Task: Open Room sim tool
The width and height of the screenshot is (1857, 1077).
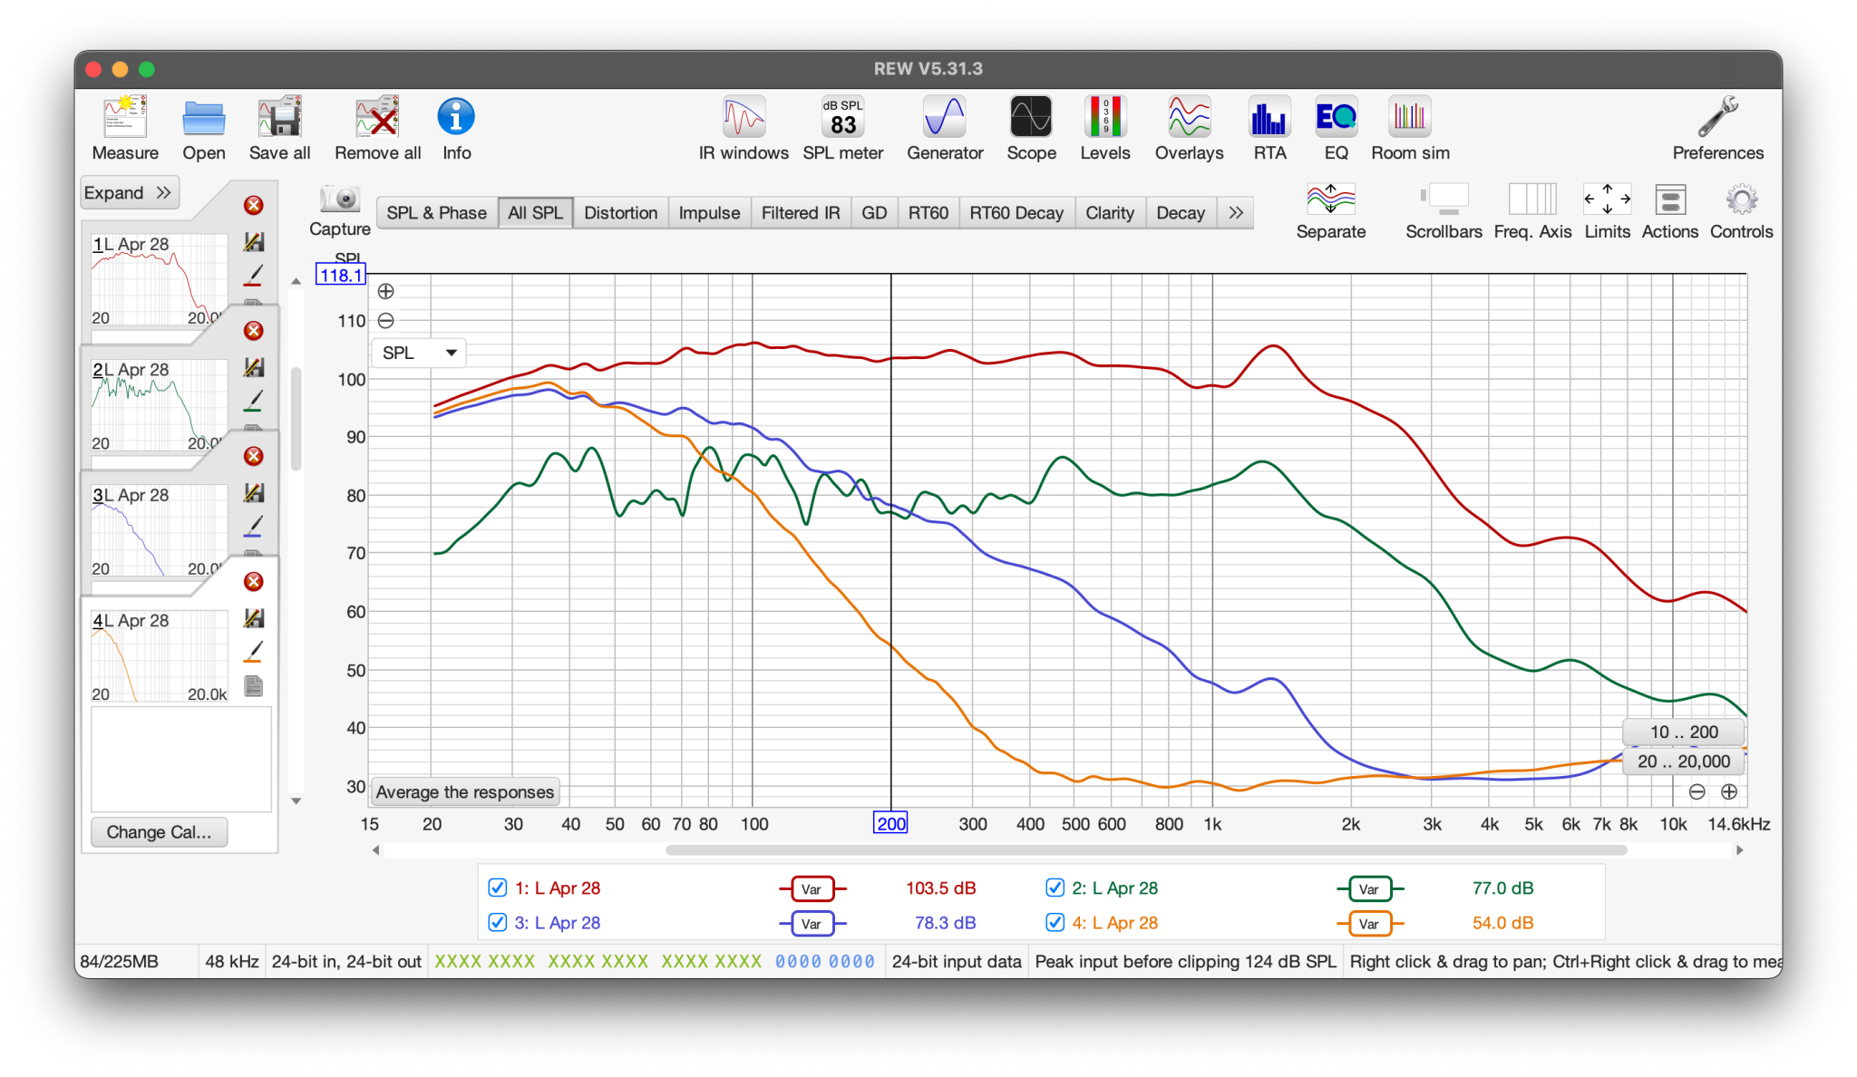Action: tap(1410, 128)
